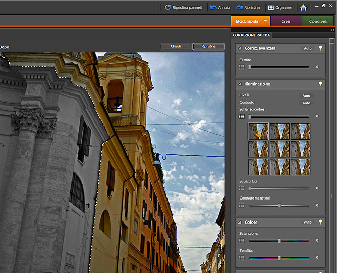This screenshot has height=273, width=337.
Task: Apply Auto for Contrasto
Action: (x=306, y=103)
